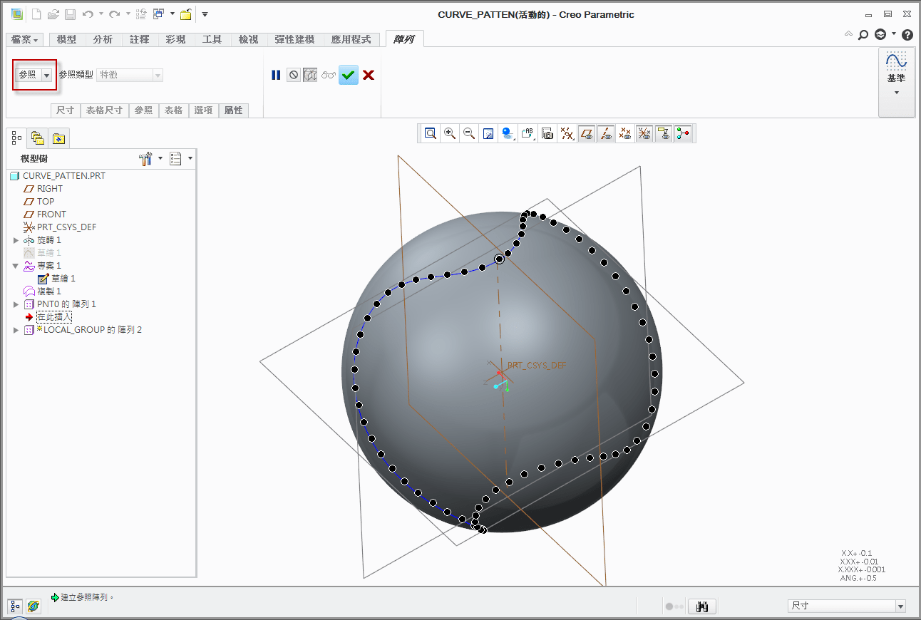Image resolution: width=921 pixels, height=620 pixels.
Task: Click the Zoom Out magnifier icon
Action: [x=469, y=133]
